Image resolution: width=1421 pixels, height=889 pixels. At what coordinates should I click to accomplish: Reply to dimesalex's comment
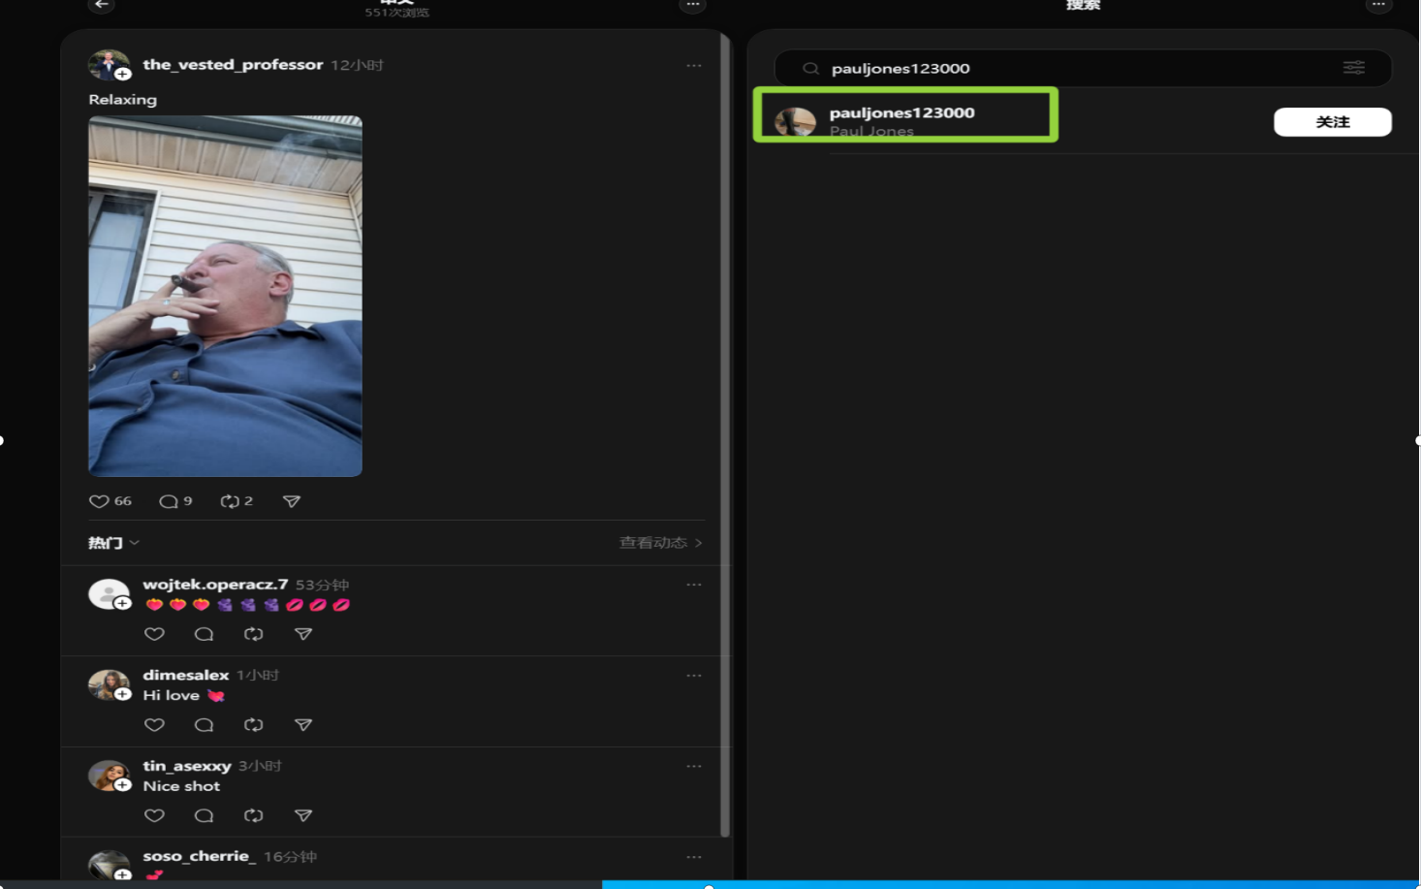coord(204,725)
